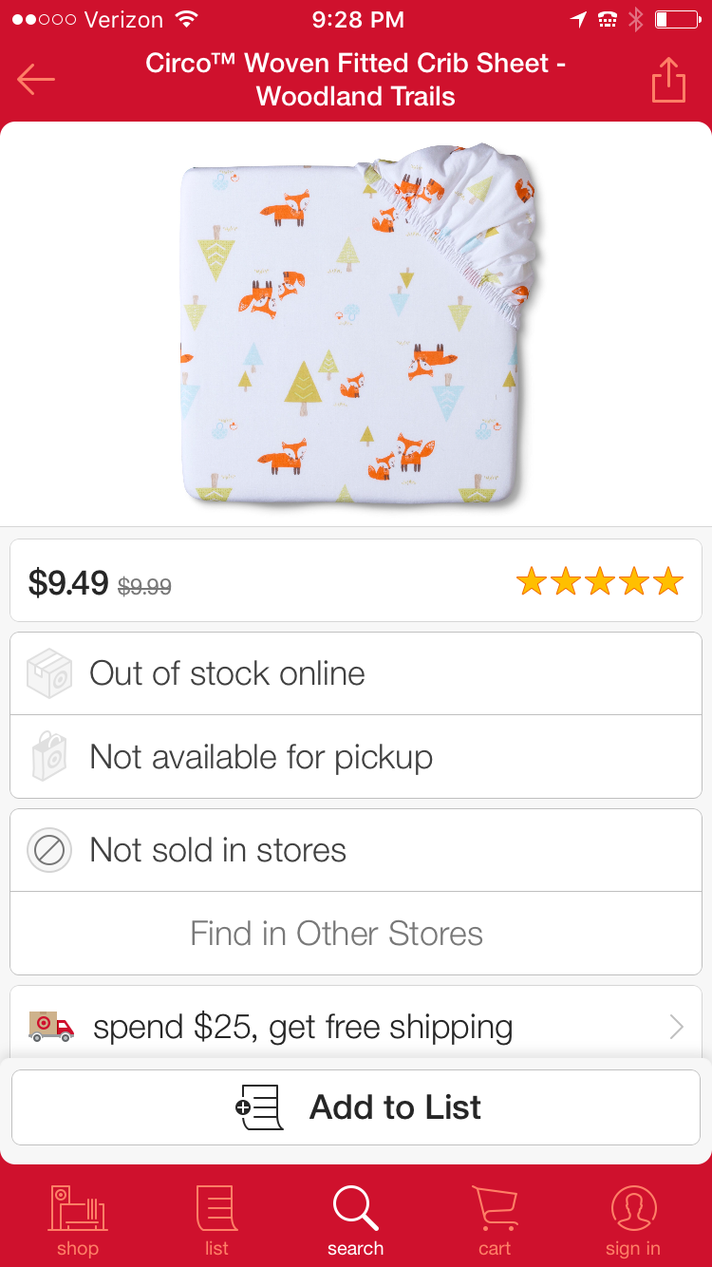The width and height of the screenshot is (712, 1267).
Task: Tap Find in Other Stores link
Action: pos(337,934)
